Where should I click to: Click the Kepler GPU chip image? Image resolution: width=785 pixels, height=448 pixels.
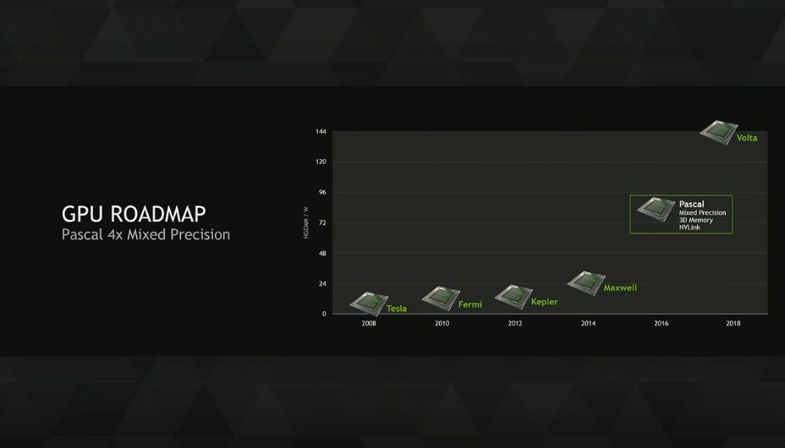513,296
